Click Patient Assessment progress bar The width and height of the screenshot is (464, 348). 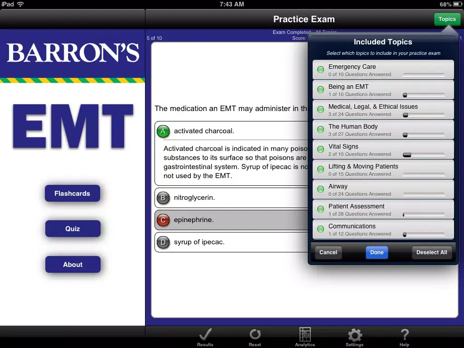[424, 214]
